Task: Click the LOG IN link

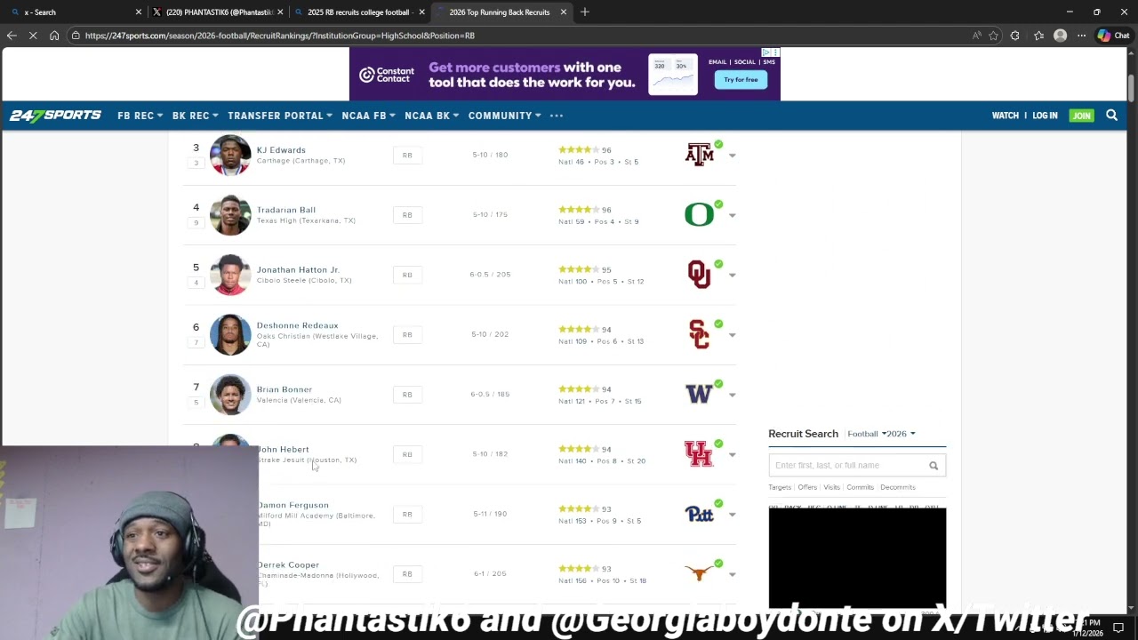Action: click(x=1045, y=116)
